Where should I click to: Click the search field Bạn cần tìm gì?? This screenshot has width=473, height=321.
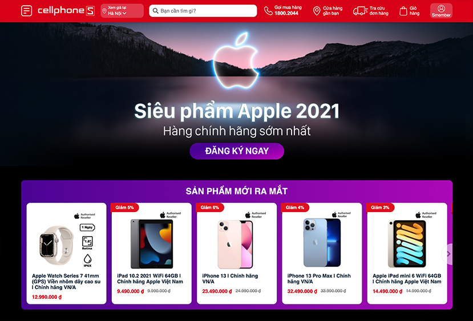[203, 11]
